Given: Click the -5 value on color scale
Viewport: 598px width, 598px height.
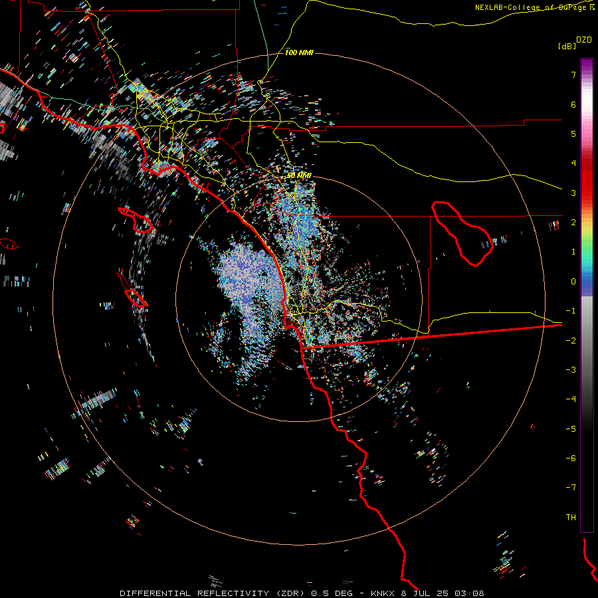Looking at the screenshot, I should (x=571, y=429).
